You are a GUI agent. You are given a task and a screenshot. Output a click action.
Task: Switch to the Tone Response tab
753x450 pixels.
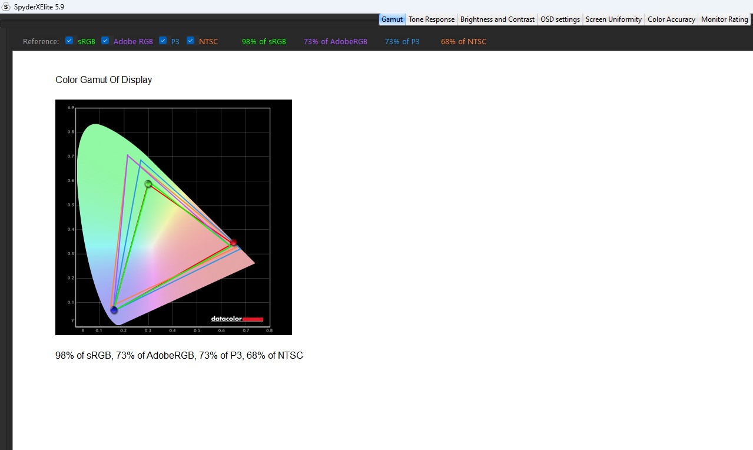[432, 19]
